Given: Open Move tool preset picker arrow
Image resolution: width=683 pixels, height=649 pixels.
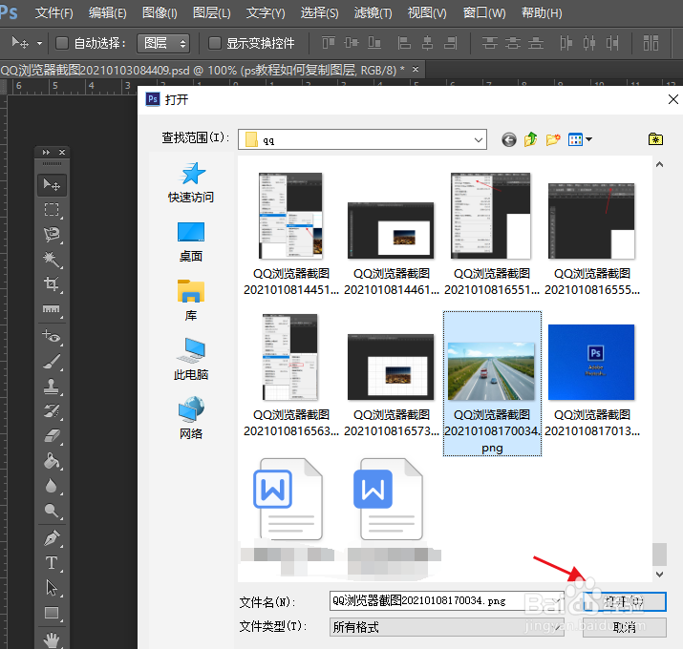Looking at the screenshot, I should tap(39, 43).
